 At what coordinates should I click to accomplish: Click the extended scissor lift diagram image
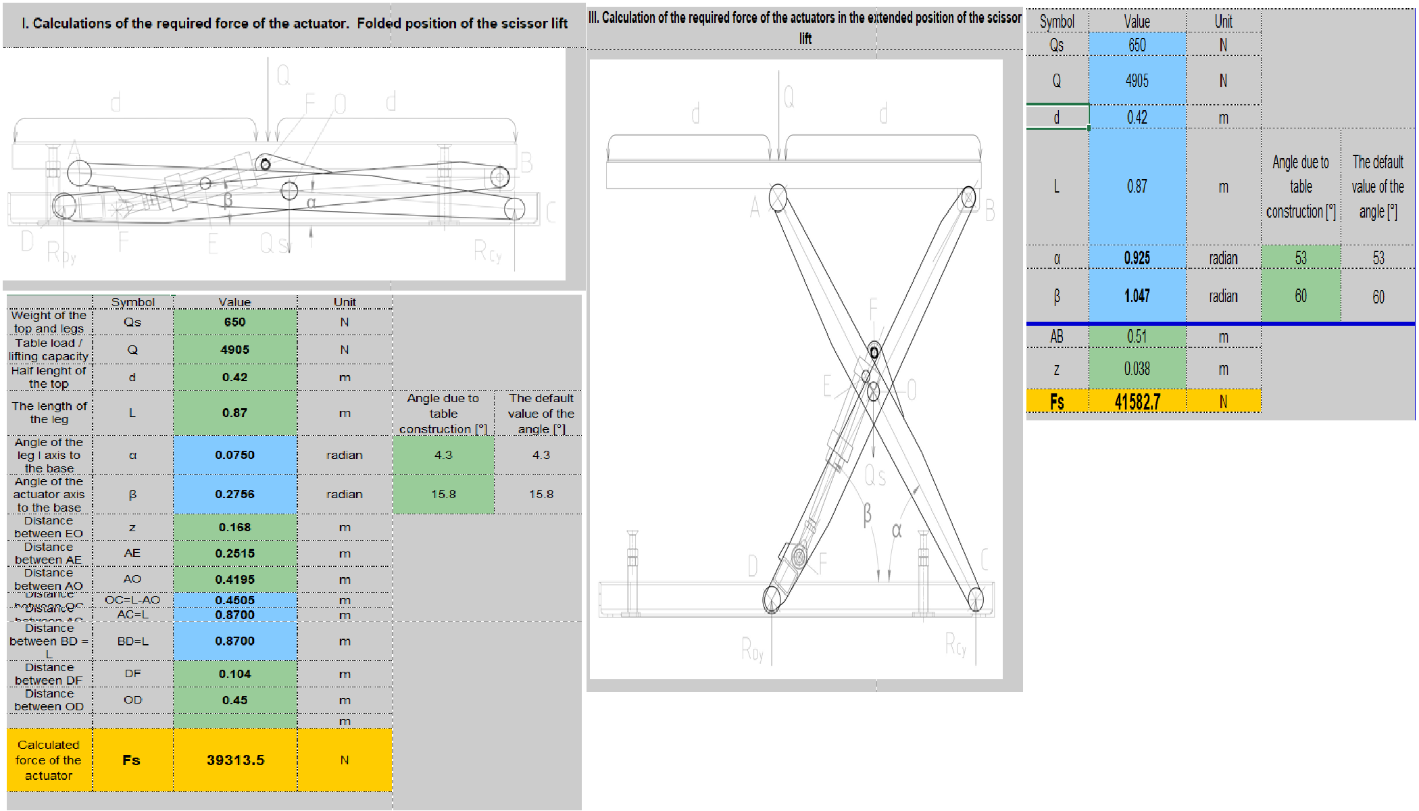(x=796, y=368)
